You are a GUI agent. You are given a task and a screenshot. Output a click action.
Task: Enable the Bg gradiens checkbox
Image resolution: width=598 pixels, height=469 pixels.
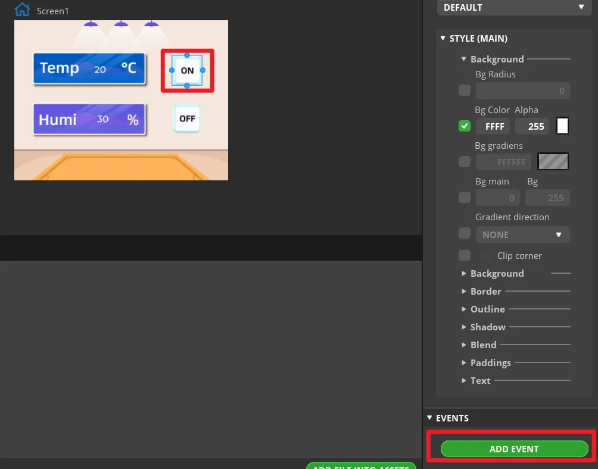click(465, 161)
